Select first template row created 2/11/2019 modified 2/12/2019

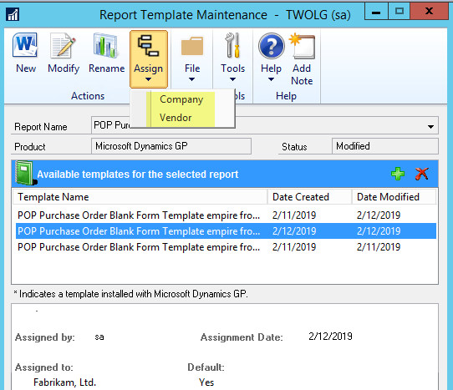226,215
